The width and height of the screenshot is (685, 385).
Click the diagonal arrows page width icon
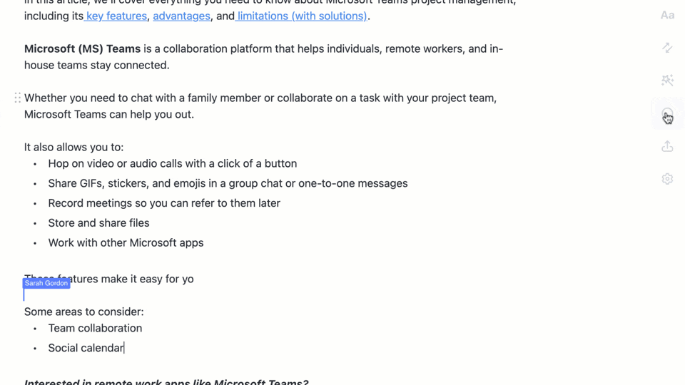pos(667,48)
